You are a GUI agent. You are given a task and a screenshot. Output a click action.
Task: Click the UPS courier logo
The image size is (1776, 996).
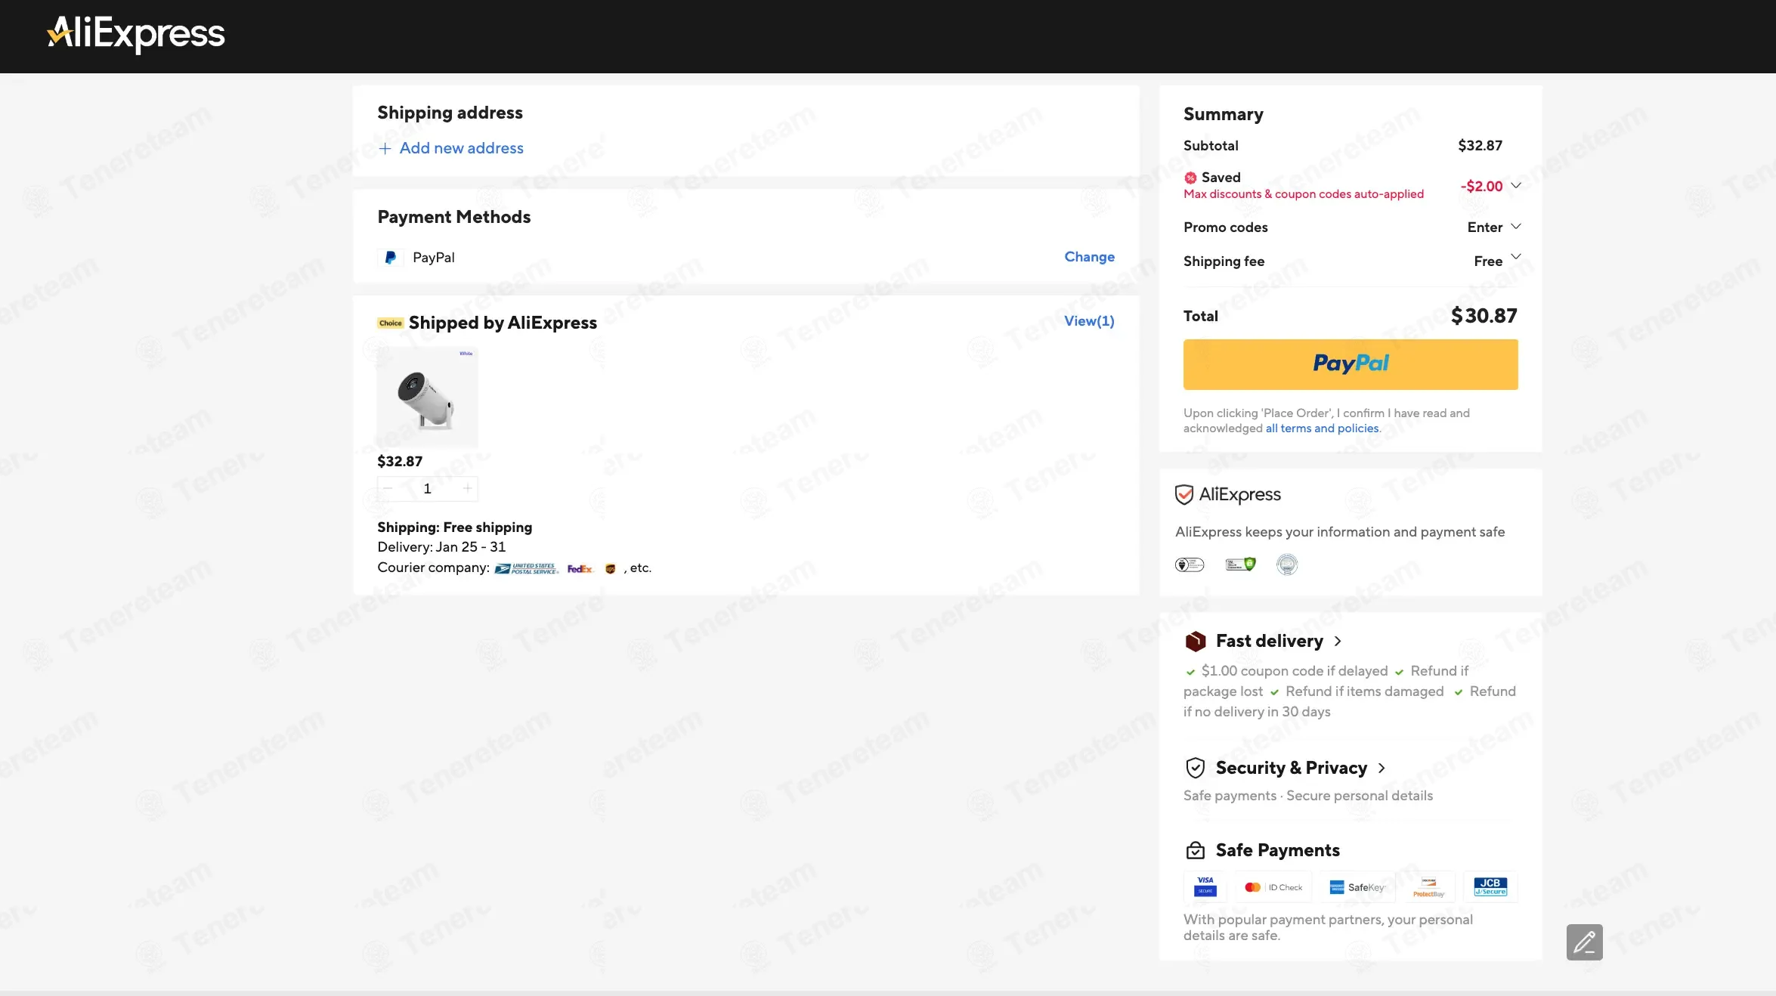tap(611, 569)
